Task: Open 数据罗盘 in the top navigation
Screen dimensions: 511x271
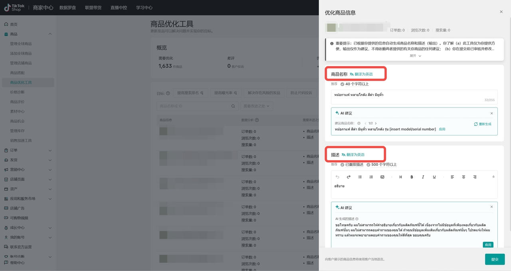Action: (x=68, y=8)
